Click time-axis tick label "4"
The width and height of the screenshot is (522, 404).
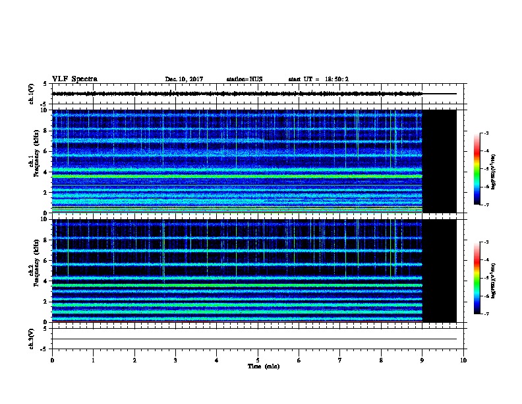pyautogui.click(x=217, y=360)
